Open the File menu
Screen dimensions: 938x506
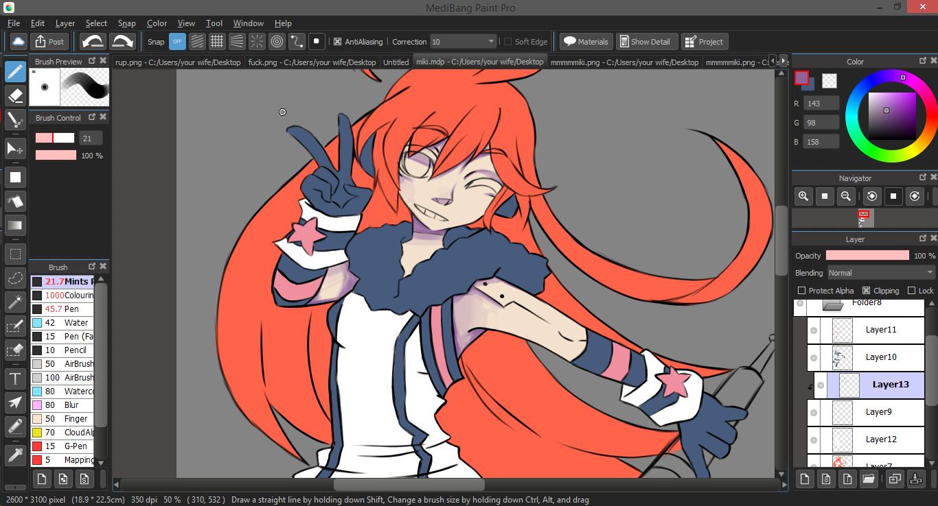click(x=14, y=23)
